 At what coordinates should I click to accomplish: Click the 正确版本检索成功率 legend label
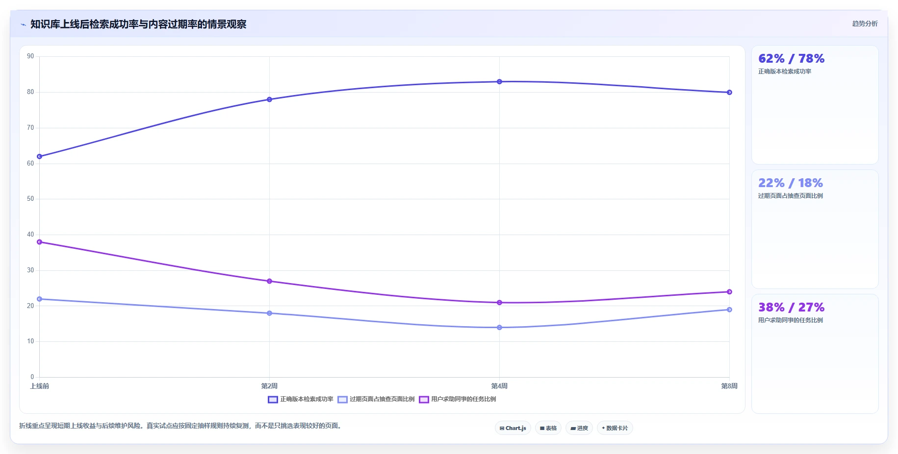[x=307, y=399]
